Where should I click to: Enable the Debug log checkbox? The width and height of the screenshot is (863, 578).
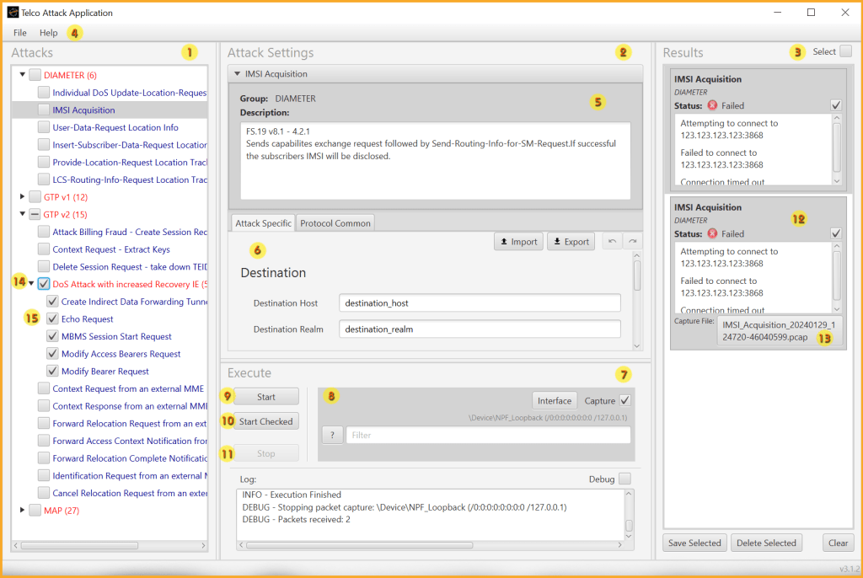click(x=624, y=479)
